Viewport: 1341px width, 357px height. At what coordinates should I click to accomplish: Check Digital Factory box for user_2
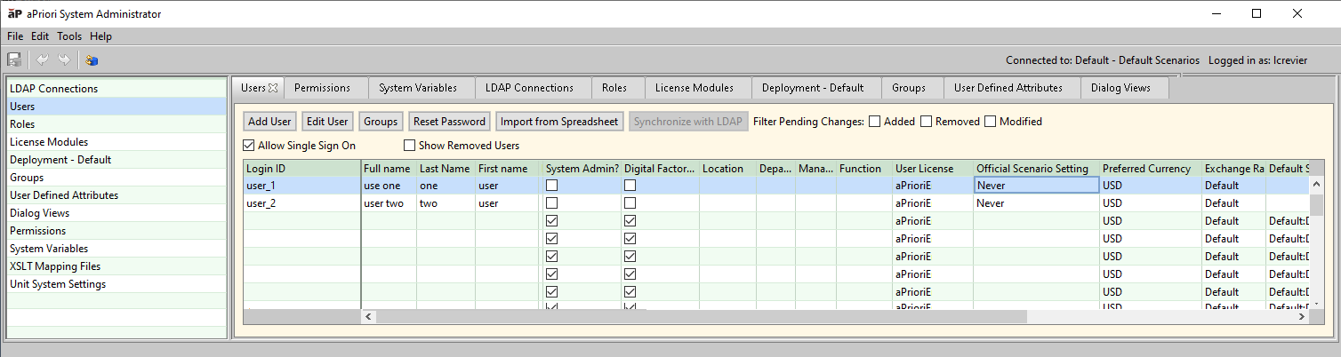630,203
